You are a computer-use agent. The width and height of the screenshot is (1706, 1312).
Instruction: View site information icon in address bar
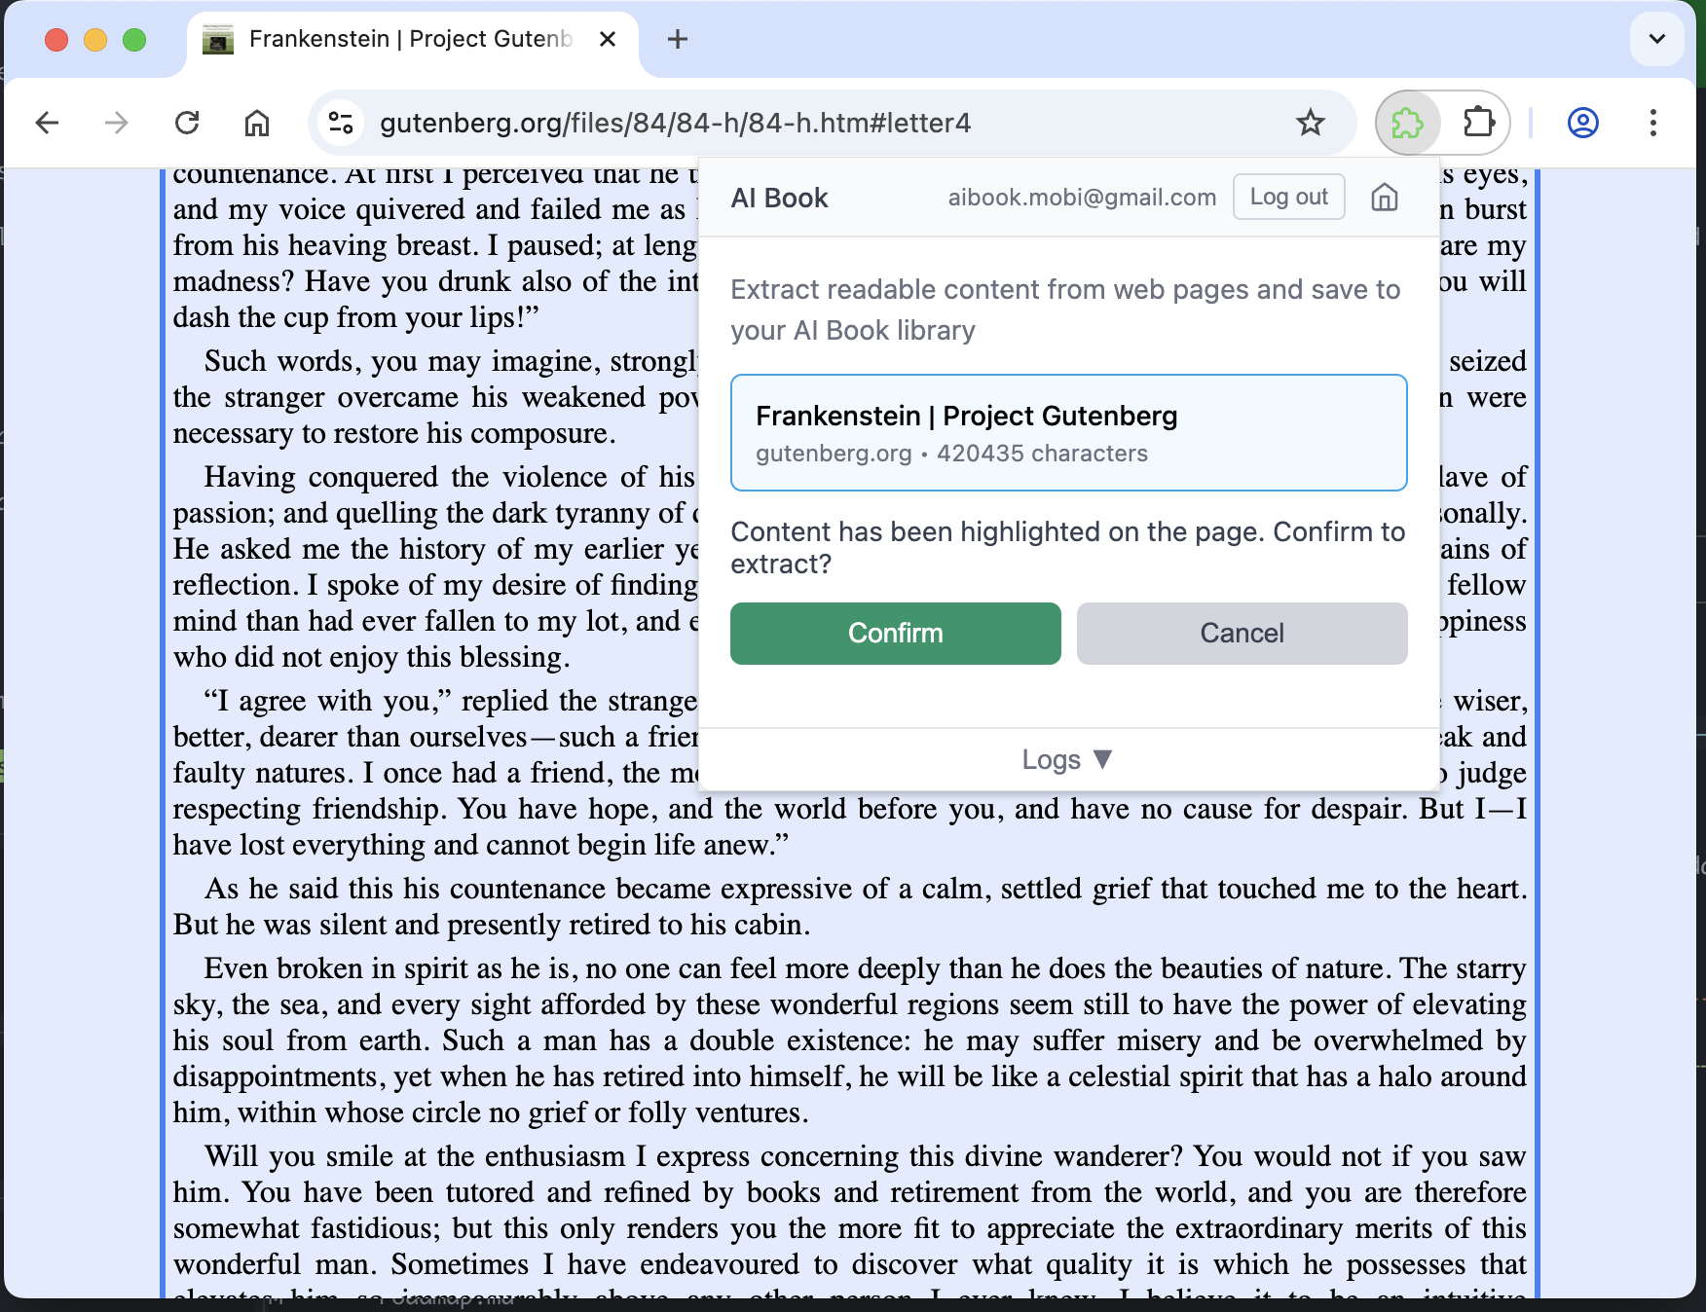341,123
